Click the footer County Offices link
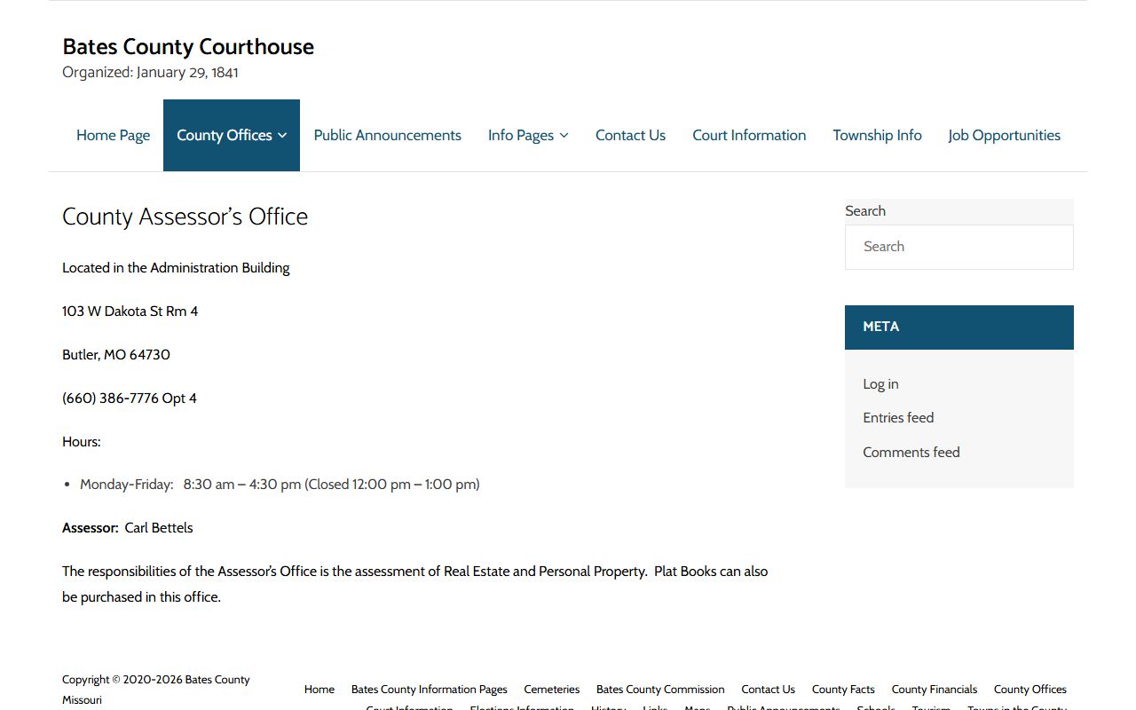 click(x=1029, y=690)
